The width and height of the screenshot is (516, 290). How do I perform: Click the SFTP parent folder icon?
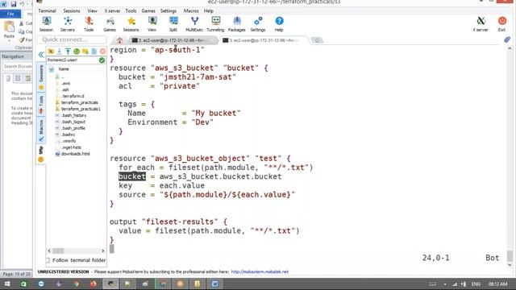coord(51,52)
